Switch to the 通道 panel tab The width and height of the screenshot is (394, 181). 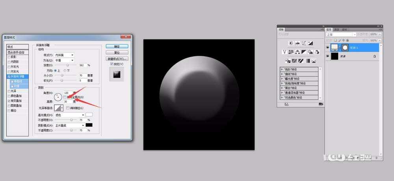click(x=336, y=29)
